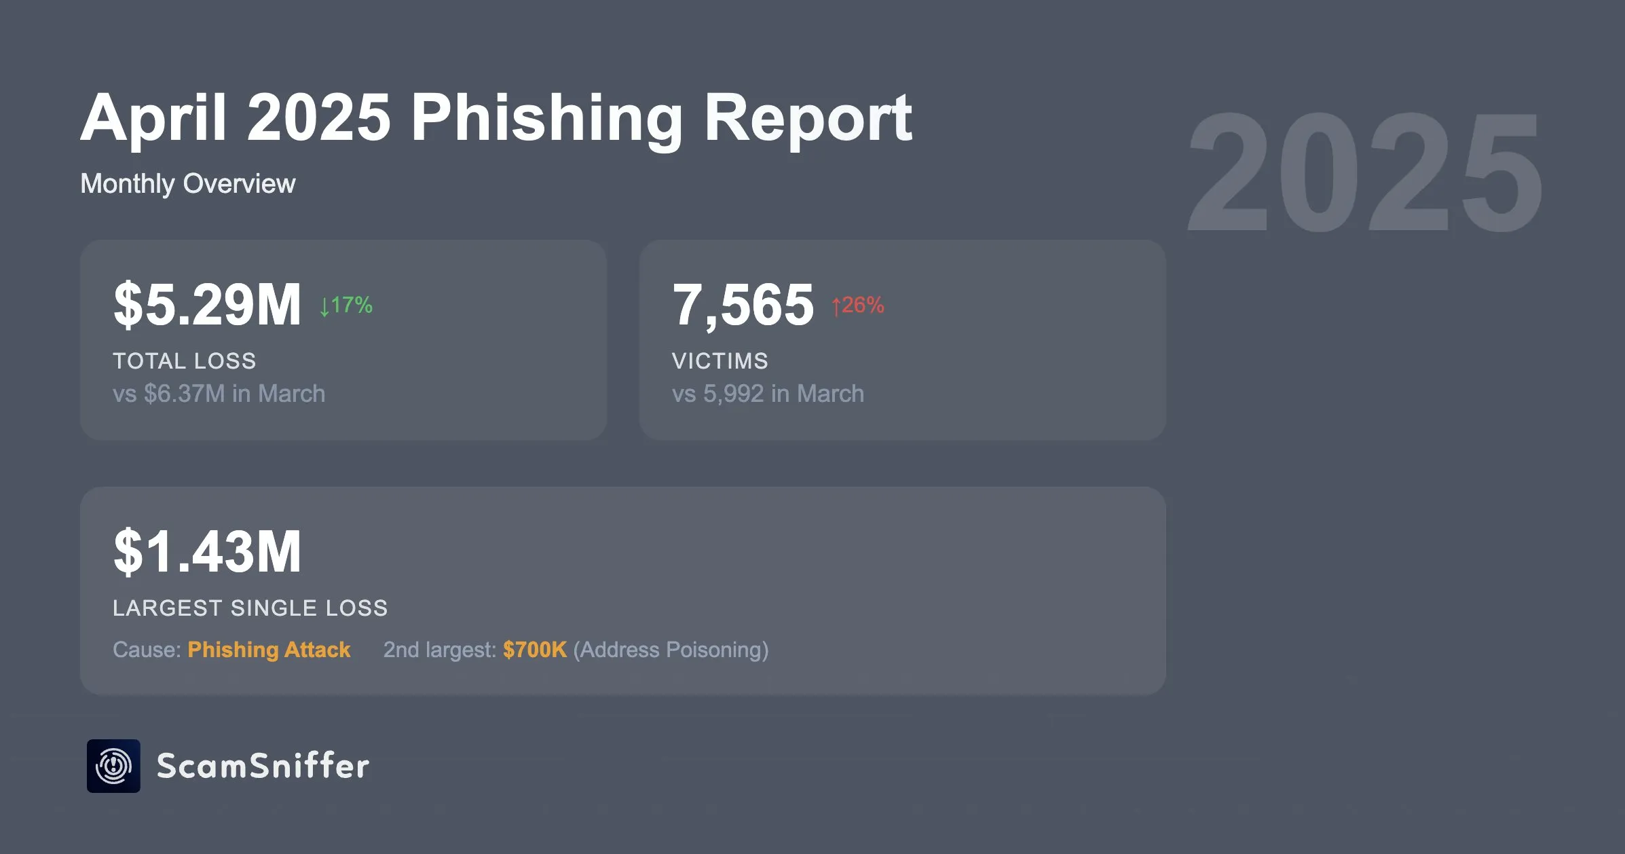Click the vs 5,992 in March text

coord(768,394)
